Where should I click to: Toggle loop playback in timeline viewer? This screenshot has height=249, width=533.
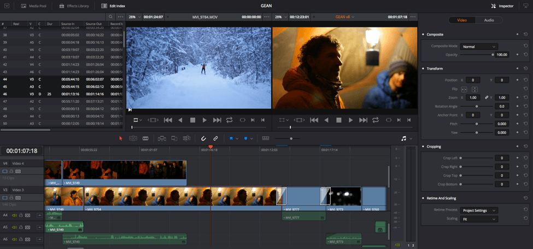376,120
